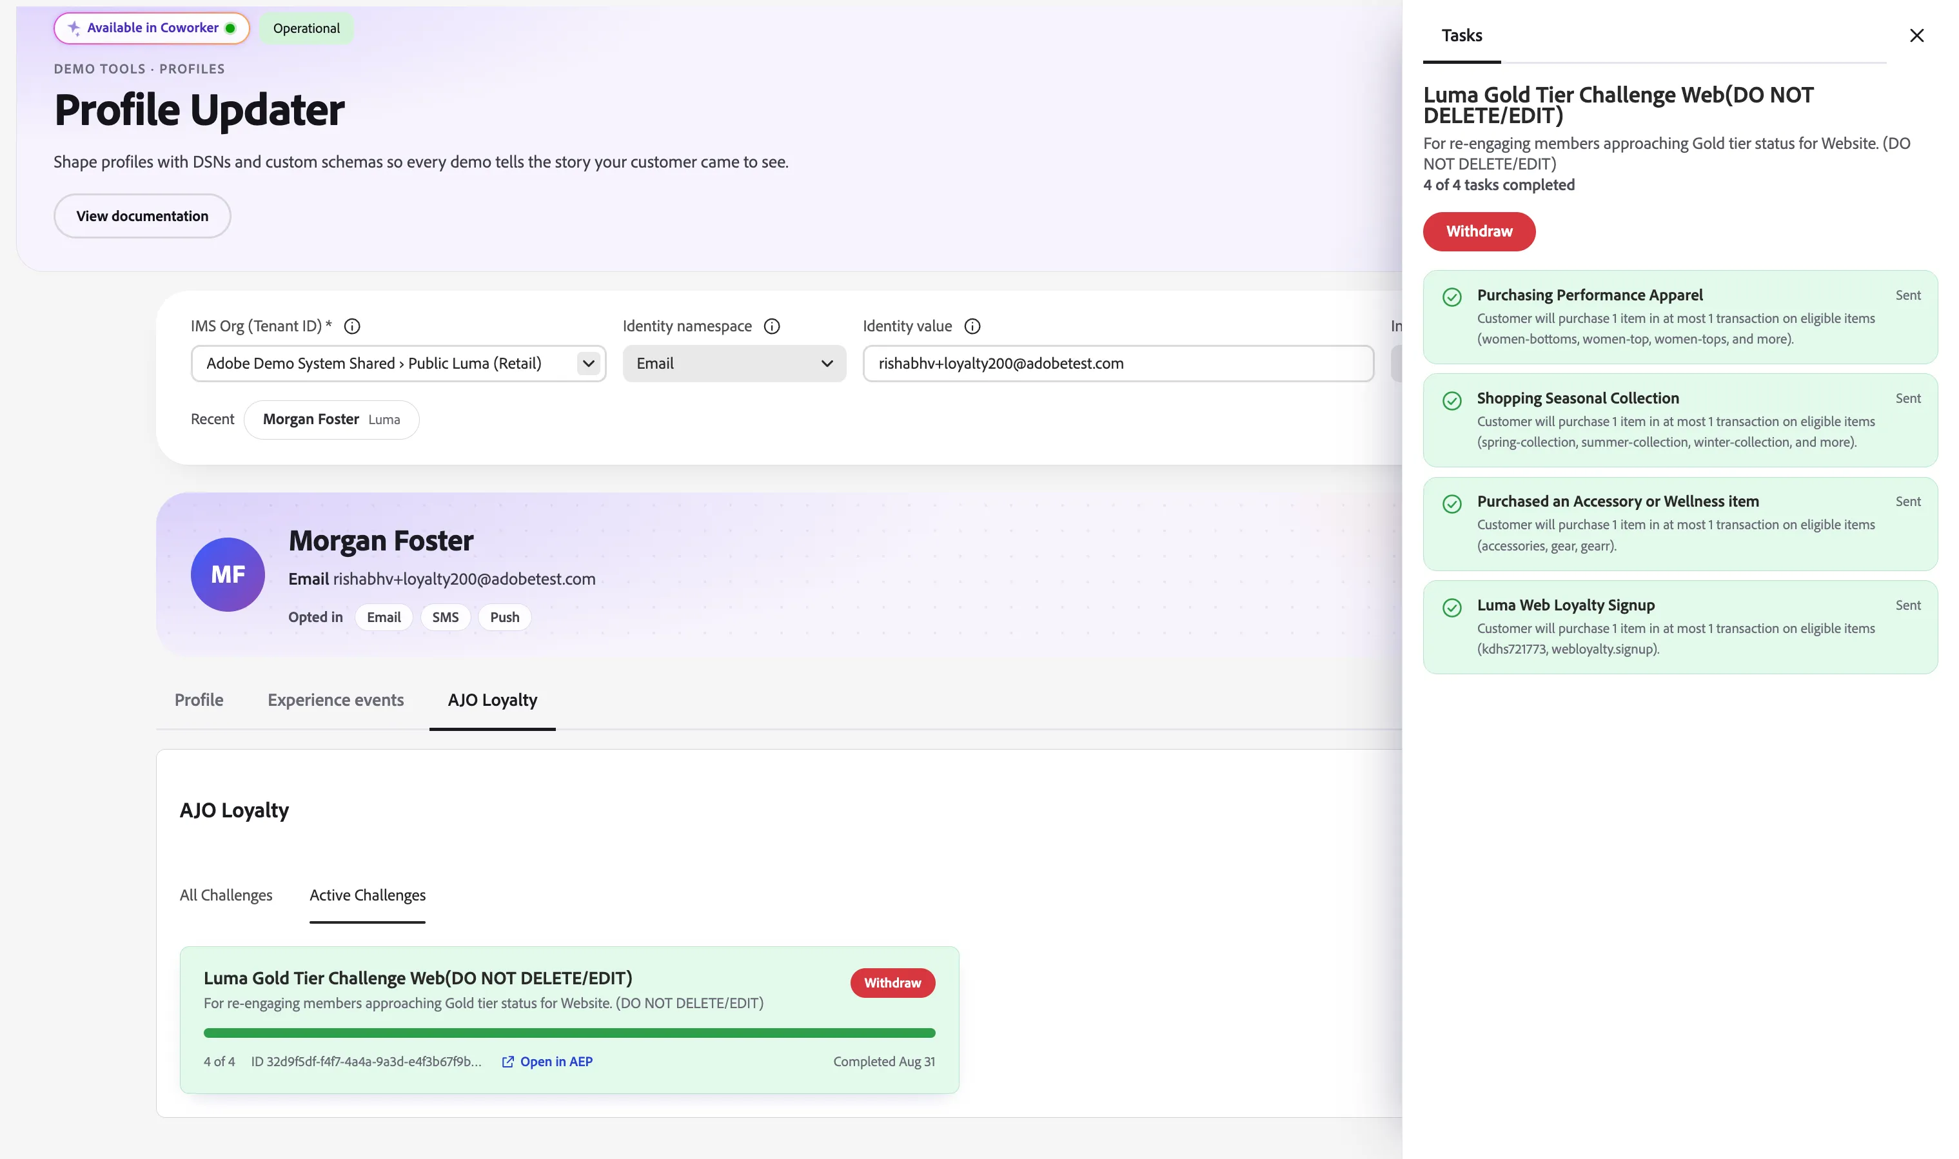Click the MF avatar circle
The width and height of the screenshot is (1959, 1159).
(x=228, y=575)
